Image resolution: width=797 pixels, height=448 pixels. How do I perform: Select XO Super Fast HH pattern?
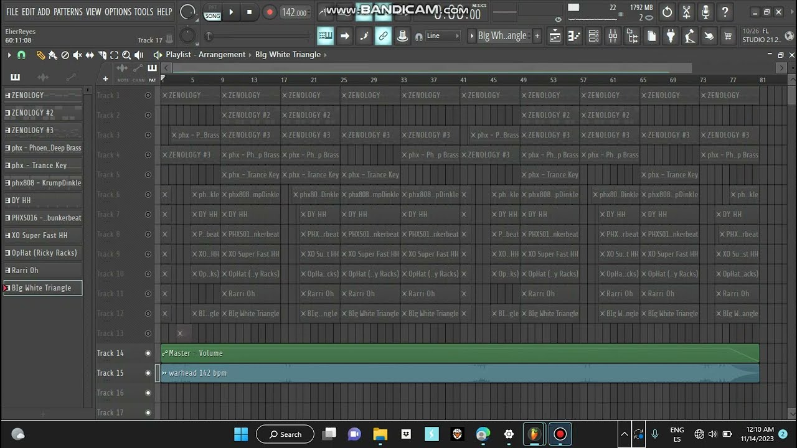(43, 235)
